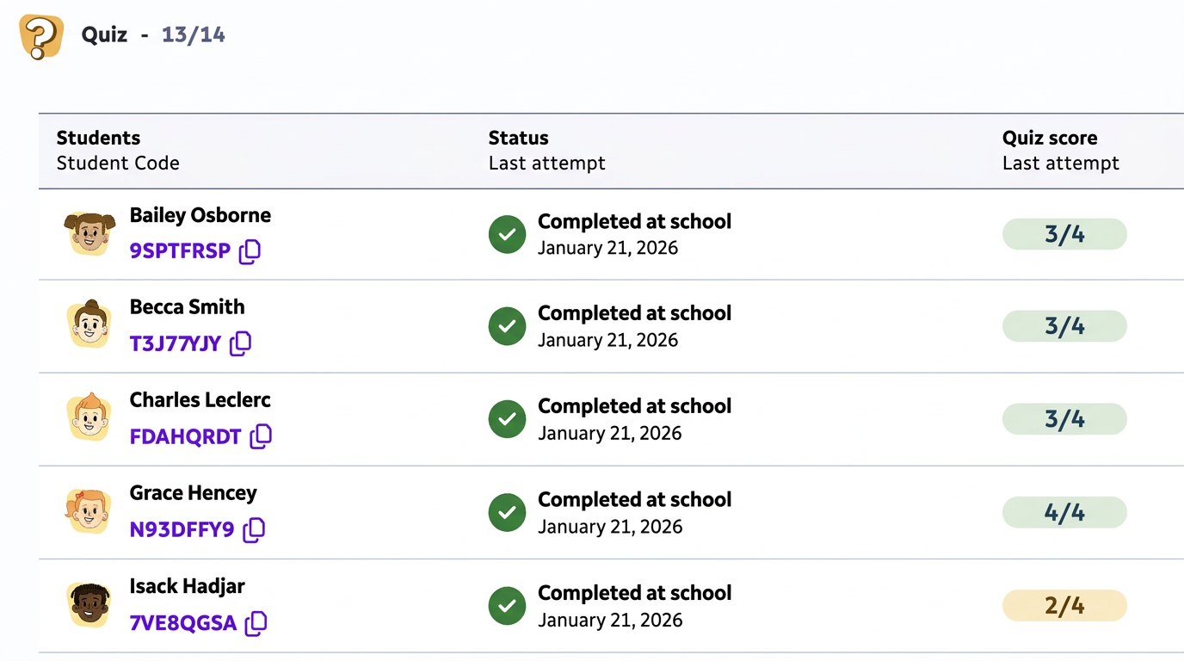
Task: Copy Charles Leclerc's code FDAHQRDT
Action: (x=261, y=436)
